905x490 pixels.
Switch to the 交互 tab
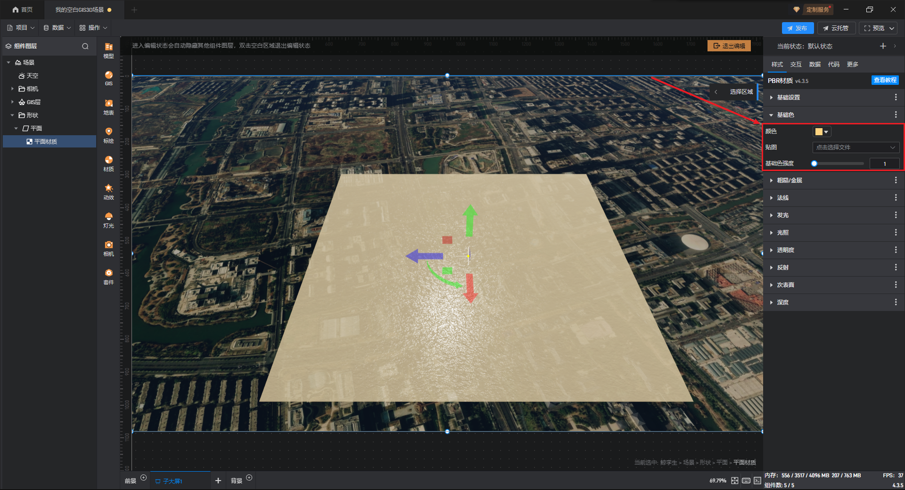click(x=796, y=65)
